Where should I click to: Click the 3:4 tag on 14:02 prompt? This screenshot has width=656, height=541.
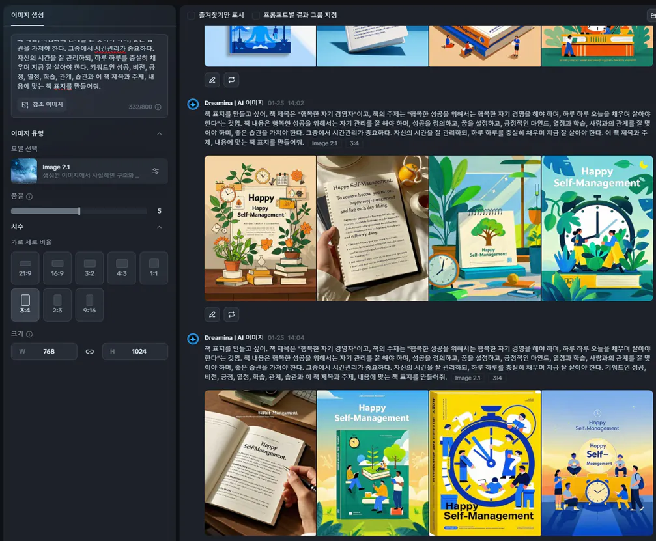(x=354, y=143)
